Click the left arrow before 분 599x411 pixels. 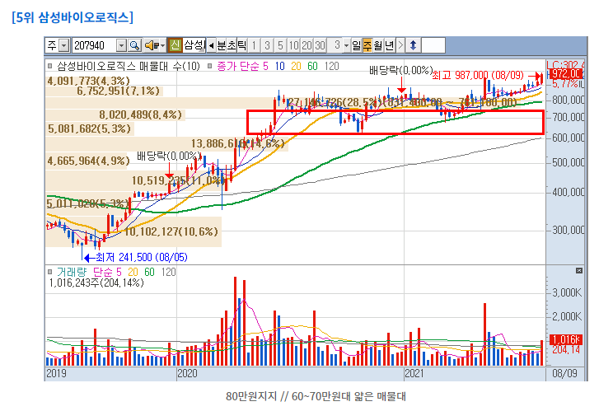click(212, 45)
